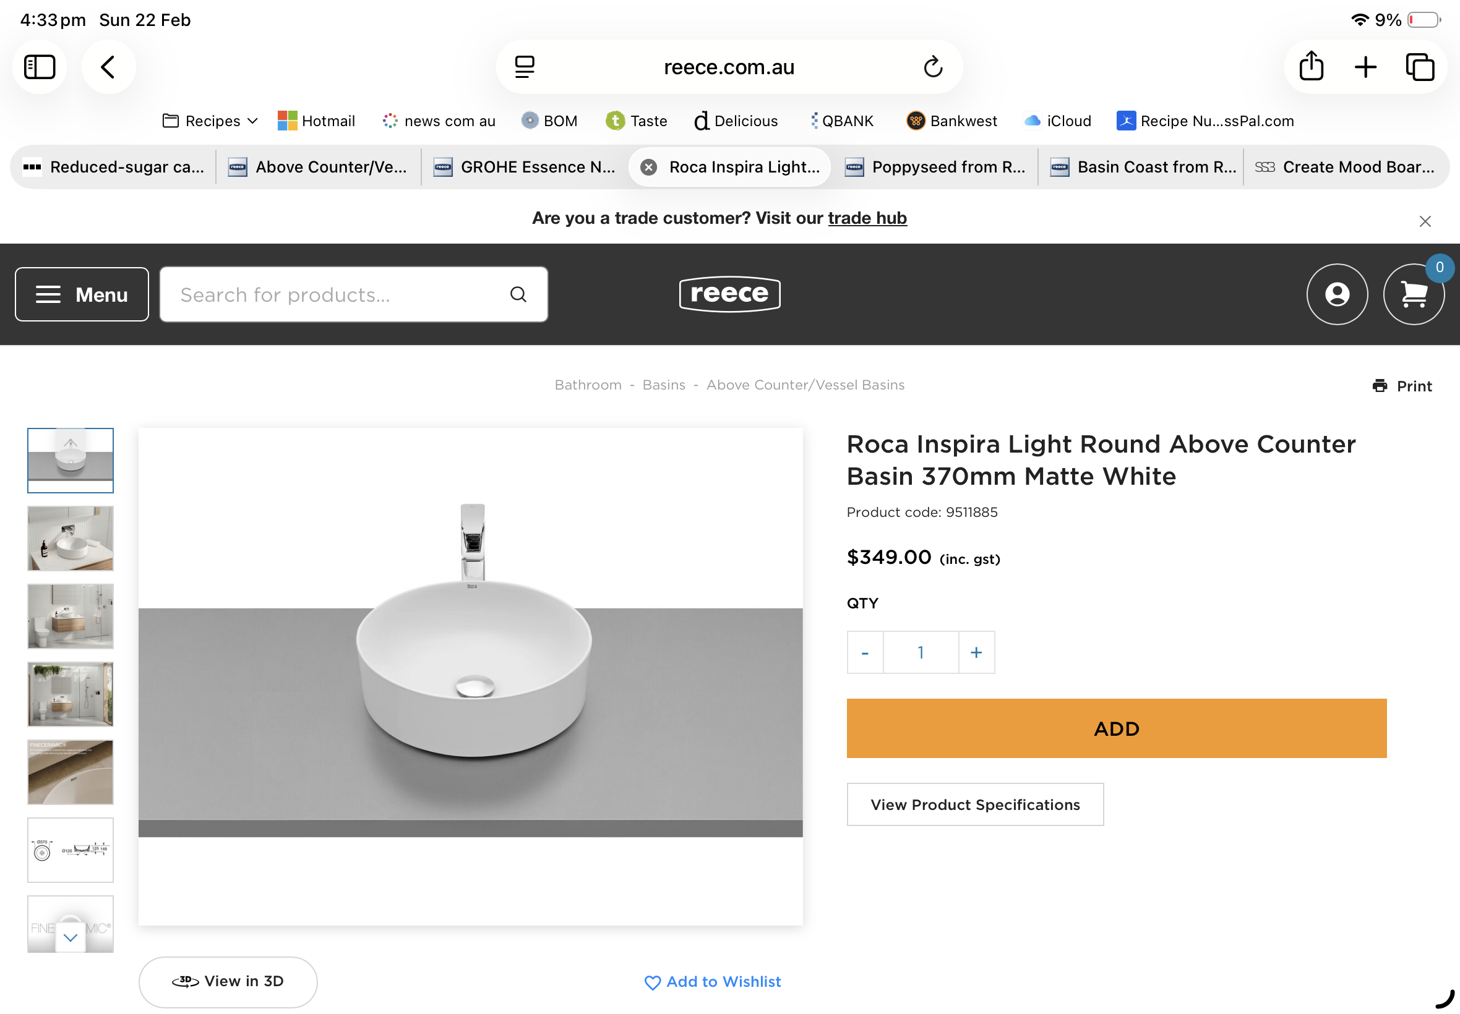The image size is (1460, 1014).
Task: Click the Search for products field
Action: point(337,294)
